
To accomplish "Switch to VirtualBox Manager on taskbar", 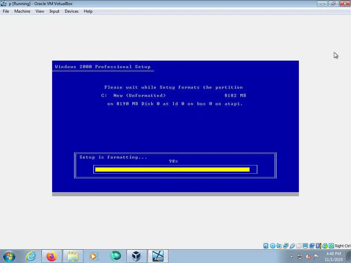I will 136,256.
